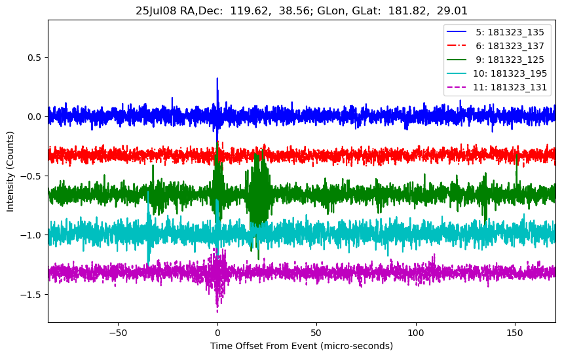Click y-axis tick label "0.0"
The height and width of the screenshot is (357, 562).
35,117
